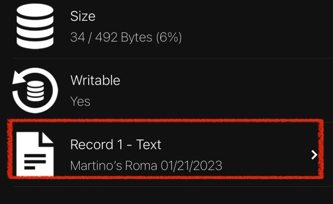Tap the text lines on the record document icon
Viewport: 333px width, 204px height.
coord(34,160)
